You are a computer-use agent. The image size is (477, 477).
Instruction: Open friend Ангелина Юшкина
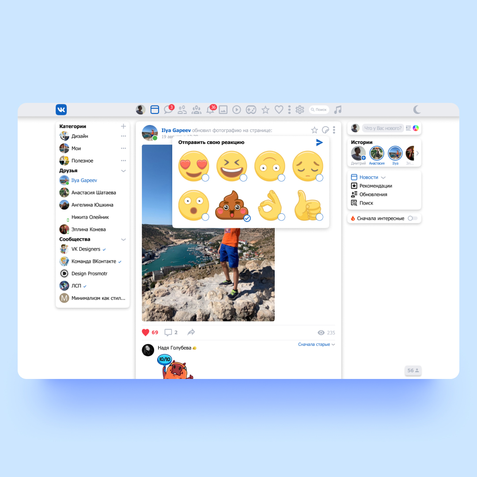click(x=87, y=205)
